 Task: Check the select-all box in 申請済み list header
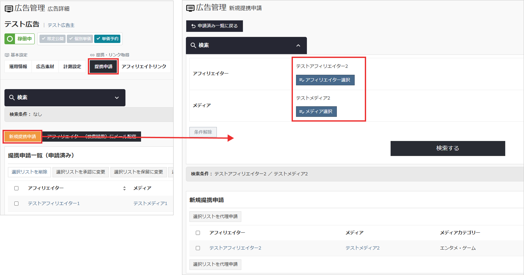pos(17,188)
